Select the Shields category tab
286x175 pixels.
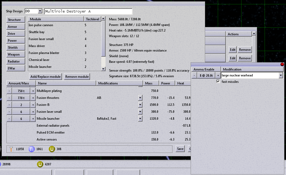point(13,48)
